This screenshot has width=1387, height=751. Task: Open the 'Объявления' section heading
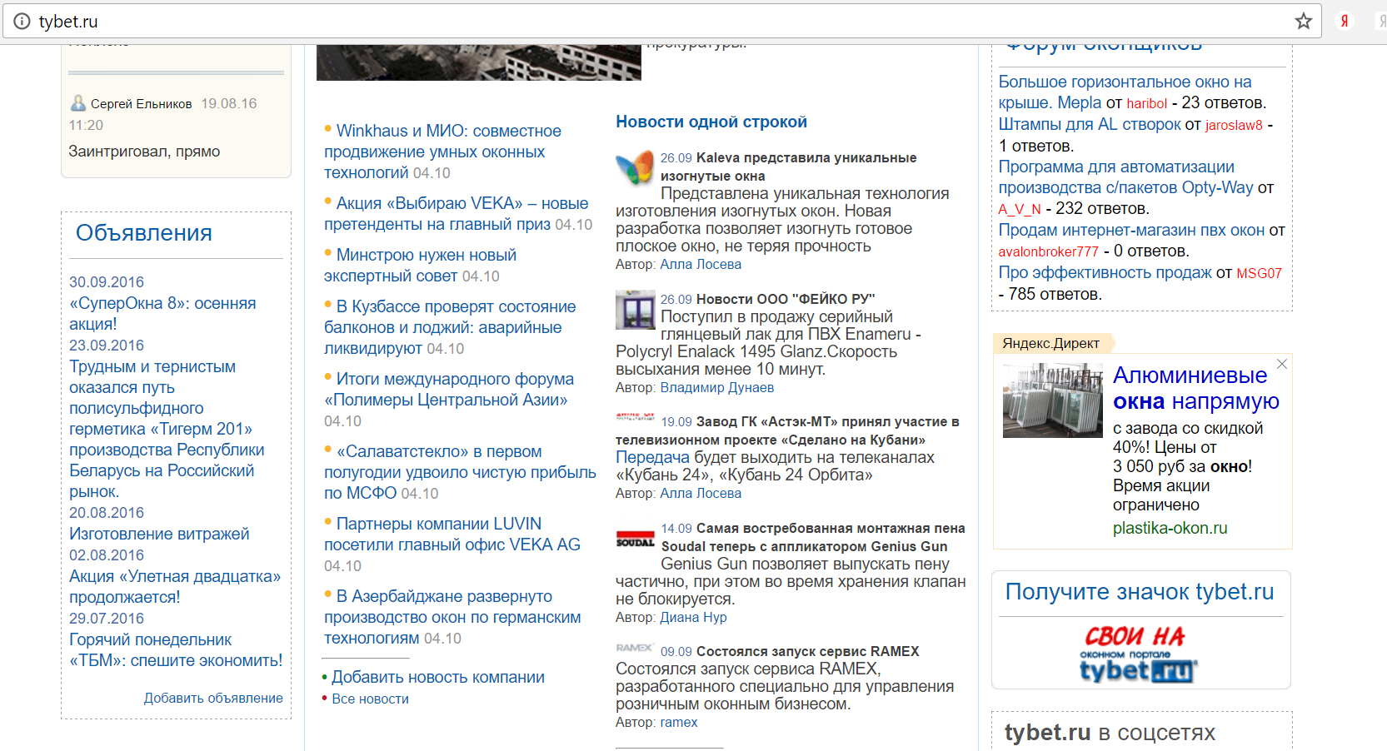pos(143,232)
